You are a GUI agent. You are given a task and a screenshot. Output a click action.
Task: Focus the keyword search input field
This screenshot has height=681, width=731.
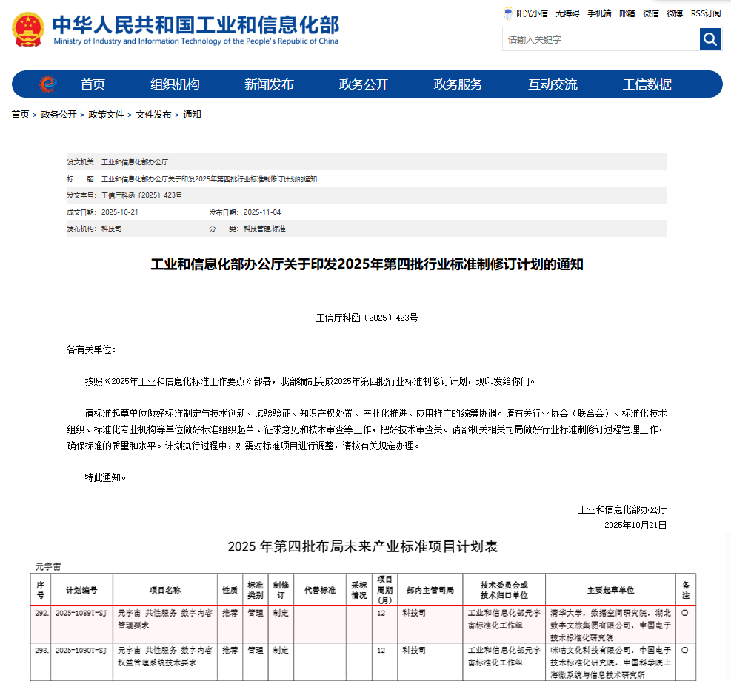[601, 39]
